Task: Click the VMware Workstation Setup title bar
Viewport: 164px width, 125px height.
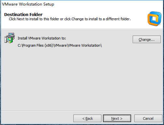Action: [x=82, y=4]
